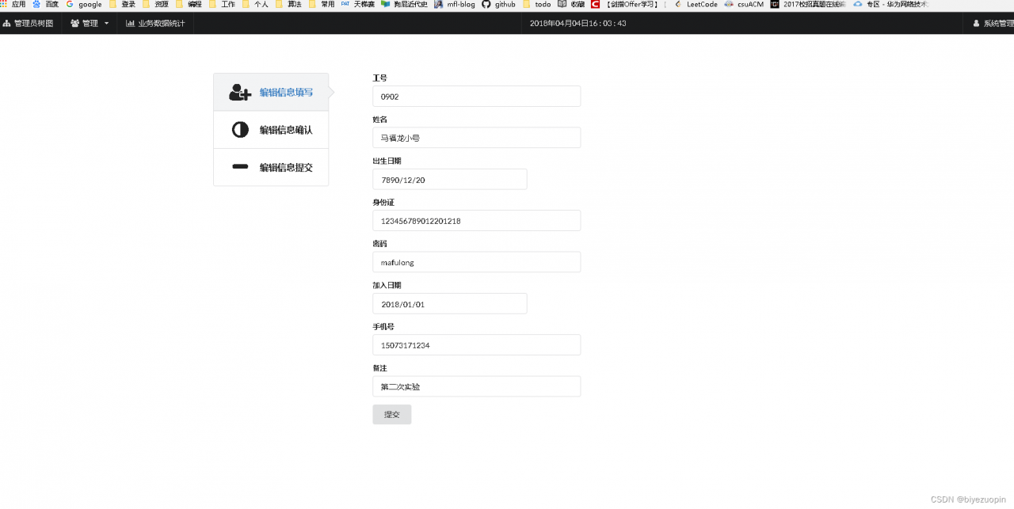
Task: Click the half-circle icon for 编辑信息确认 step
Action: tap(239, 129)
